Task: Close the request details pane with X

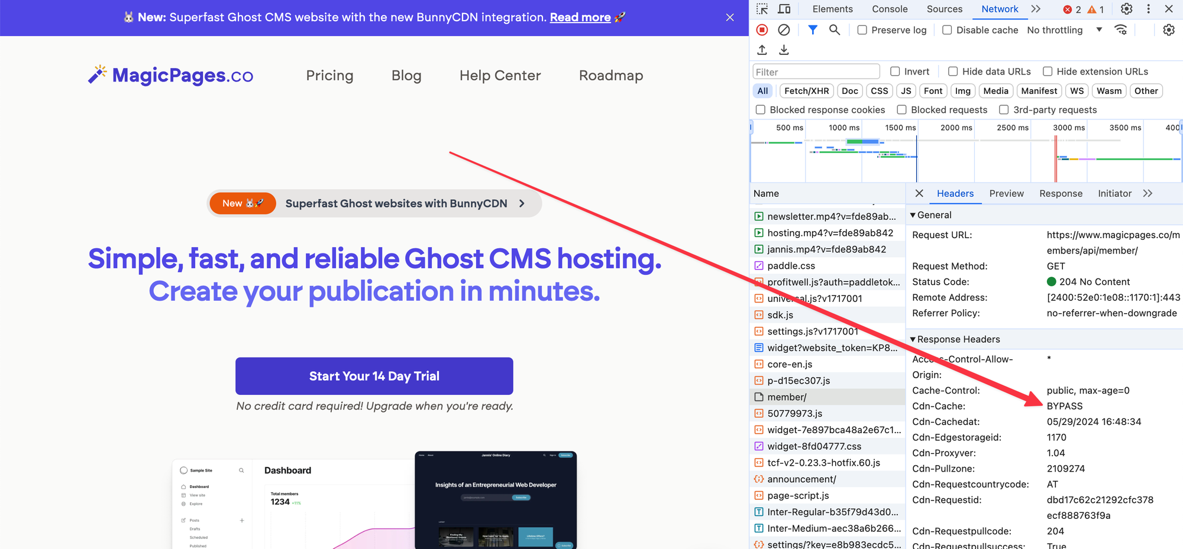Action: pos(919,193)
